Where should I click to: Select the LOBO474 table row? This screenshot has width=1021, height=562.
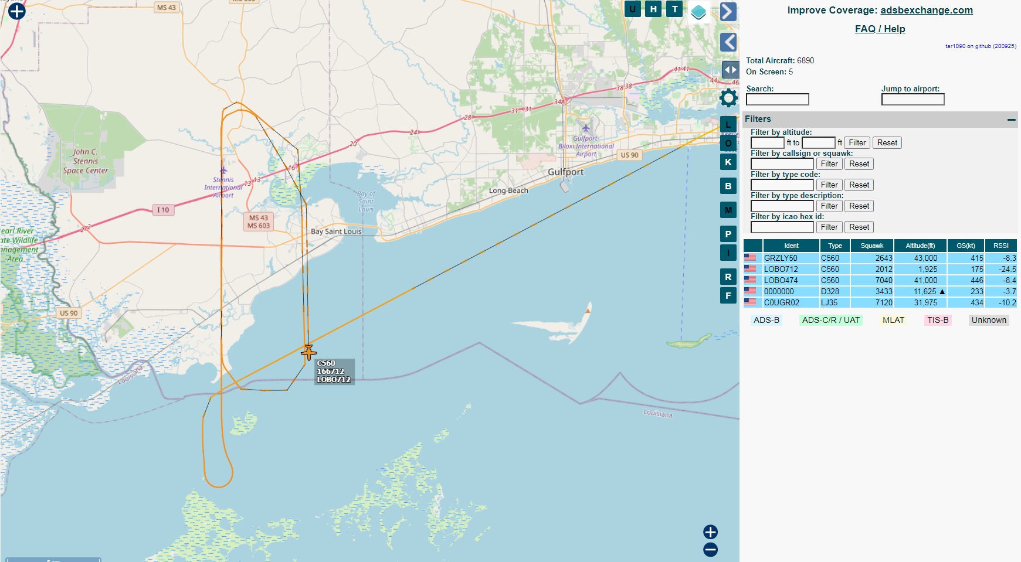click(880, 280)
